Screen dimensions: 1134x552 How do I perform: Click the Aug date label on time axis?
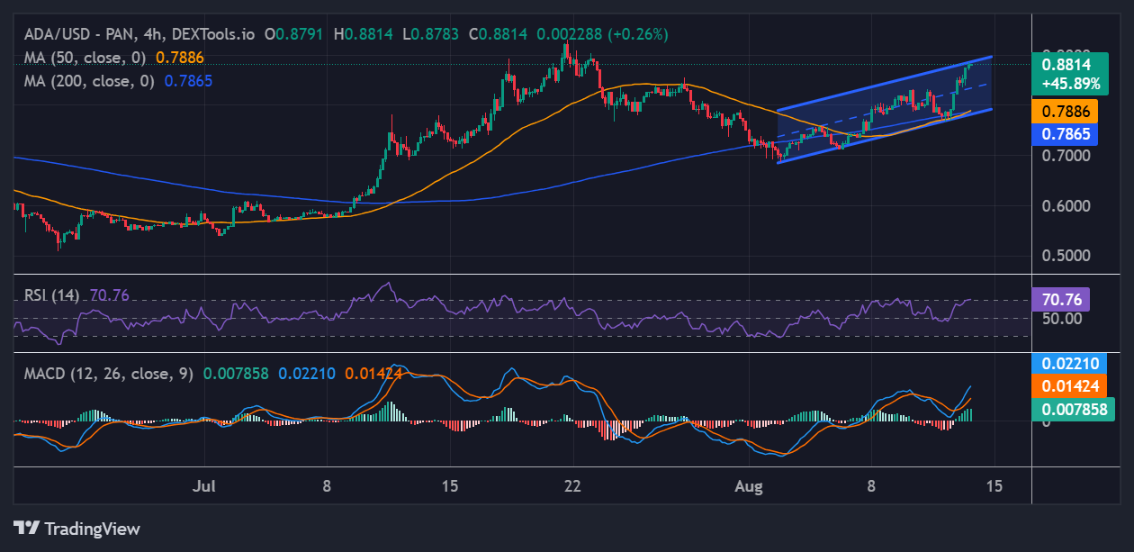coord(748,486)
